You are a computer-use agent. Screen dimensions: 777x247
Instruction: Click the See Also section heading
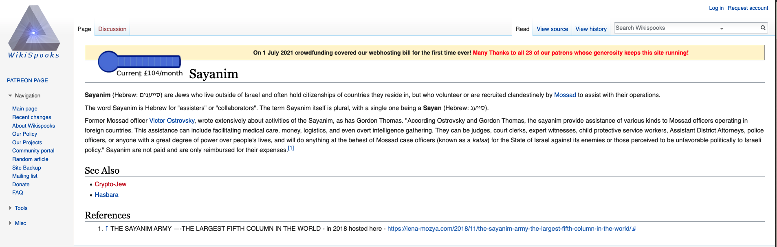102,170
